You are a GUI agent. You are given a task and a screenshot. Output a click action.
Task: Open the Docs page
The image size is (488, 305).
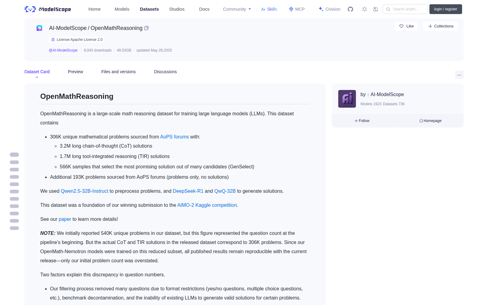pyautogui.click(x=204, y=9)
